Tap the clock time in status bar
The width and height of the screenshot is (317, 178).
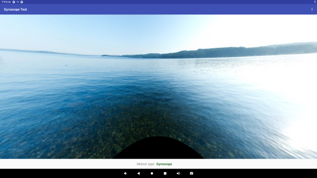click(6, 2)
